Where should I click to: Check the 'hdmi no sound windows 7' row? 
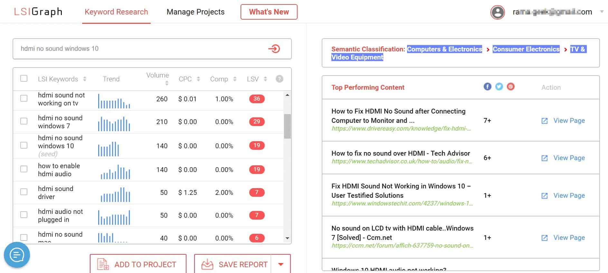pyautogui.click(x=24, y=121)
